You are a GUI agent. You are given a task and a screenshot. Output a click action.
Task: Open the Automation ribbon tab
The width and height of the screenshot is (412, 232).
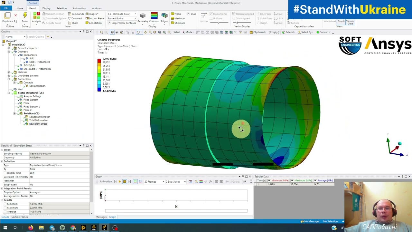click(79, 8)
